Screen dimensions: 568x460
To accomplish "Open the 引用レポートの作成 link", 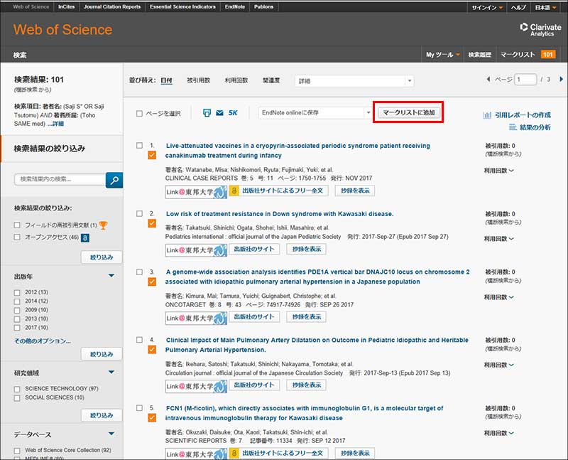I will [523, 115].
